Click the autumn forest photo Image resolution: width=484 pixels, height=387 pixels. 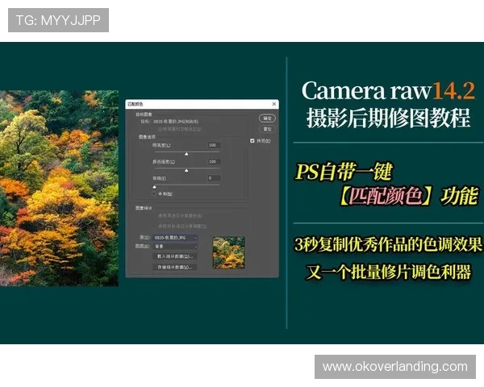[x=59, y=188]
